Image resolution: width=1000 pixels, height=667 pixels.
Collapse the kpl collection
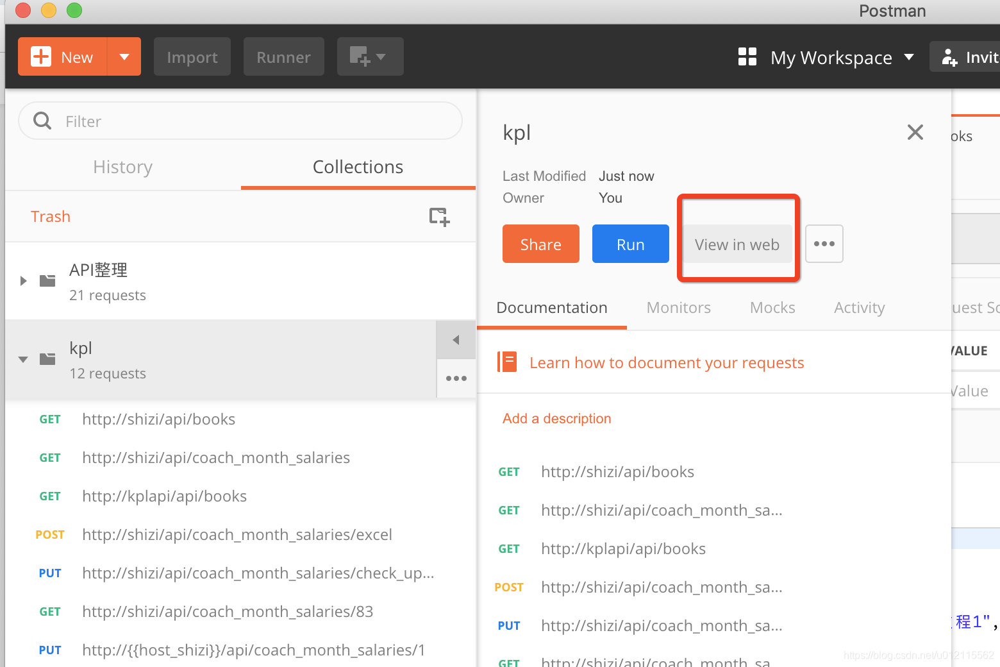(23, 359)
